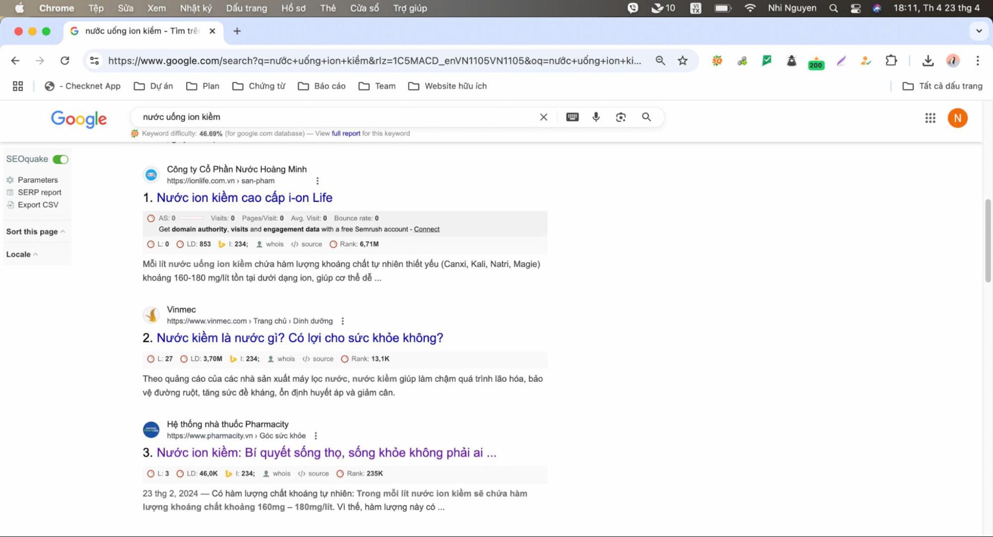Open the apps grid icon in bookmarks bar
Viewport: 993px width, 537px height.
click(x=18, y=86)
